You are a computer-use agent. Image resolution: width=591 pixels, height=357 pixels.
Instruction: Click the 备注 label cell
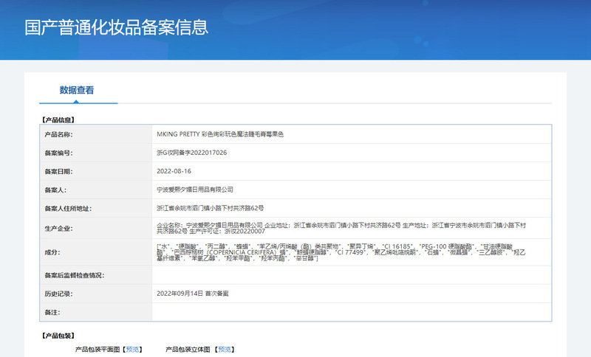coord(96,312)
